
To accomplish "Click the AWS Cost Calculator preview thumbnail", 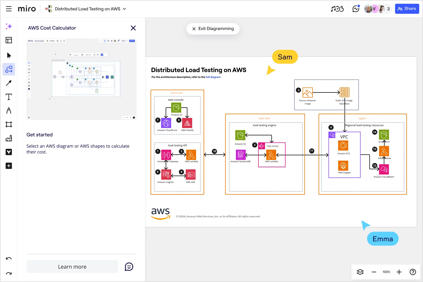I will [x=81, y=79].
